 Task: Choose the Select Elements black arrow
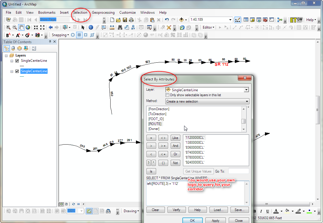[x=83, y=27]
